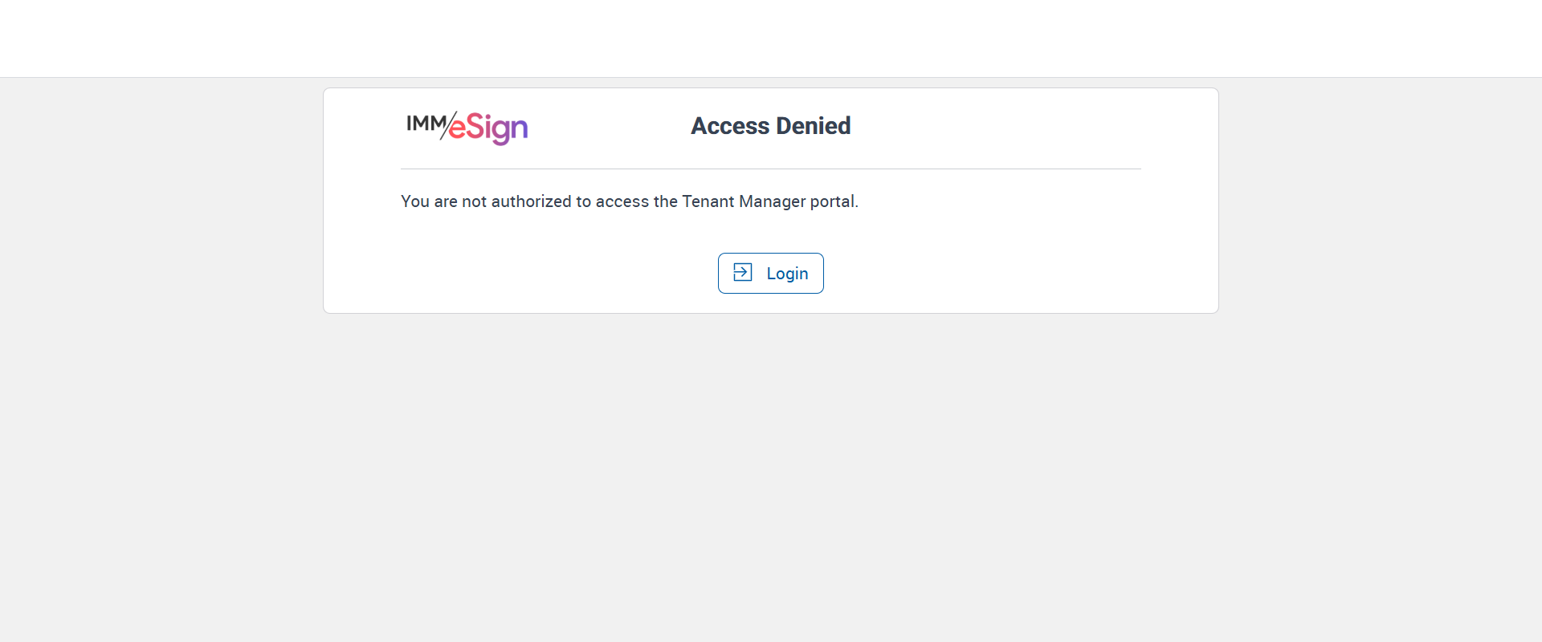1542x642 pixels.
Task: Click the word 'Access' in the heading
Action: [x=730, y=126]
